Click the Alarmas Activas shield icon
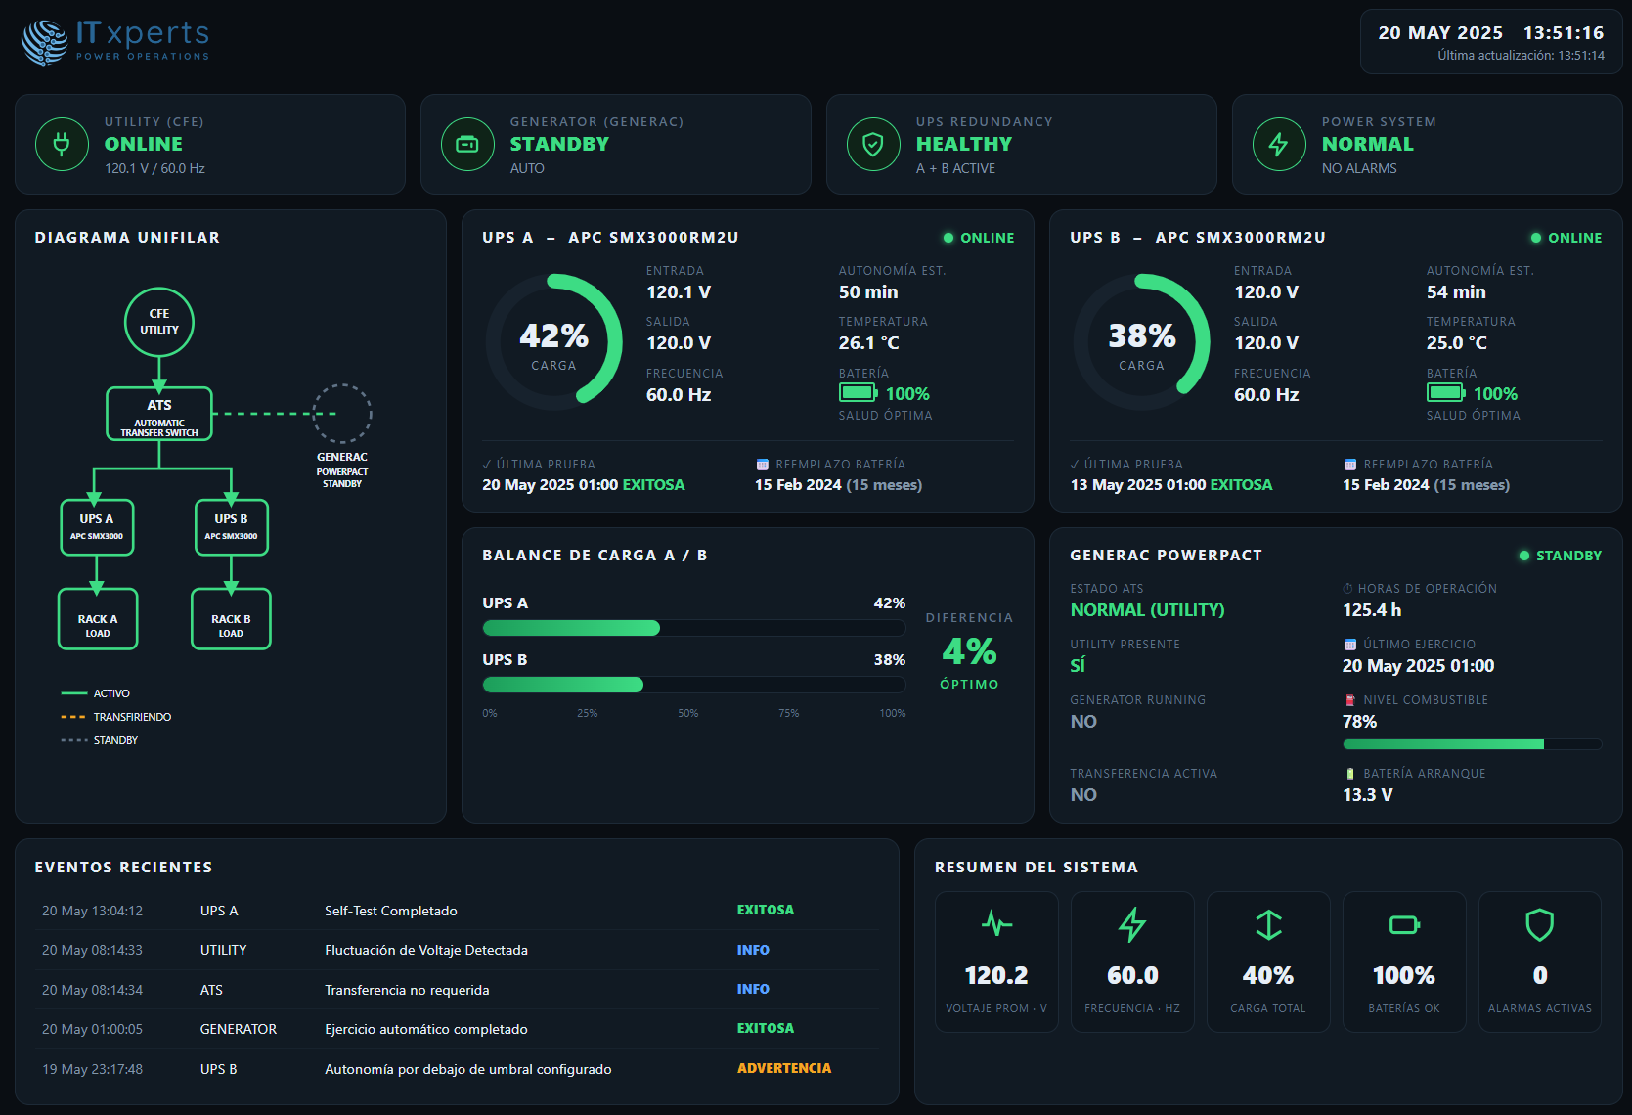 [x=1540, y=924]
